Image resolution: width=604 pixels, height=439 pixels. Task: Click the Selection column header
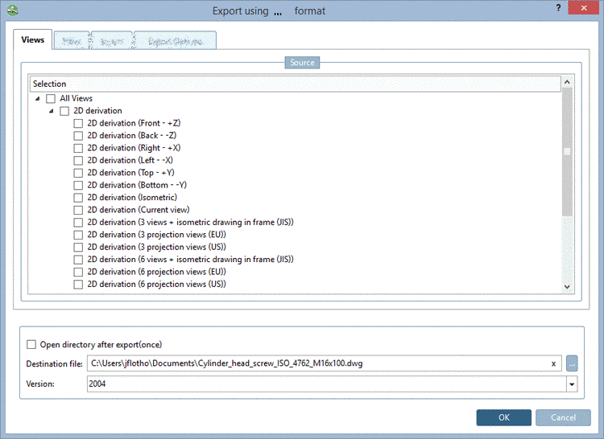tap(295, 84)
